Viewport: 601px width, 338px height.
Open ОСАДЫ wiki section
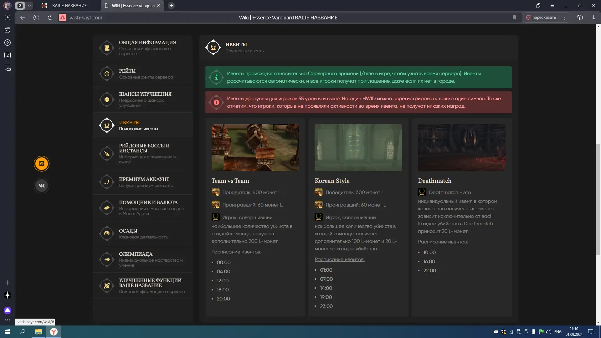(143, 233)
